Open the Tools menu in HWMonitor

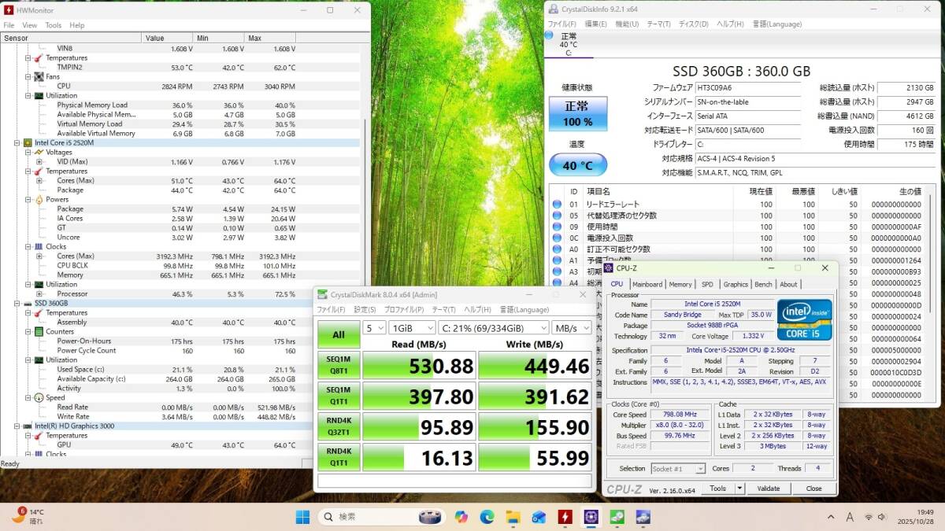click(53, 25)
